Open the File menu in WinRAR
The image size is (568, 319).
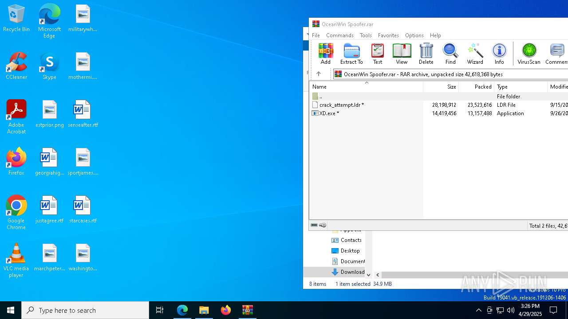[x=316, y=35]
